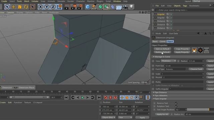Toggle visibility dots of first Angular object
This screenshot has height=120, width=214.
pos(170,14)
